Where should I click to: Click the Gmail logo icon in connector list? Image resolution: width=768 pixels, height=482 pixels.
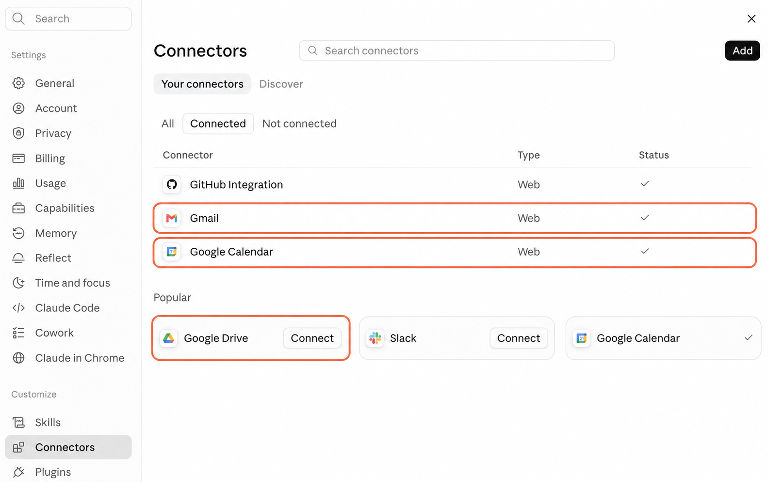(x=172, y=218)
